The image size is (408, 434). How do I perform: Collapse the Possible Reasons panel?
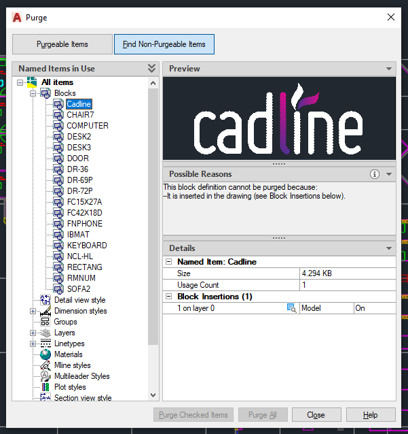click(389, 174)
